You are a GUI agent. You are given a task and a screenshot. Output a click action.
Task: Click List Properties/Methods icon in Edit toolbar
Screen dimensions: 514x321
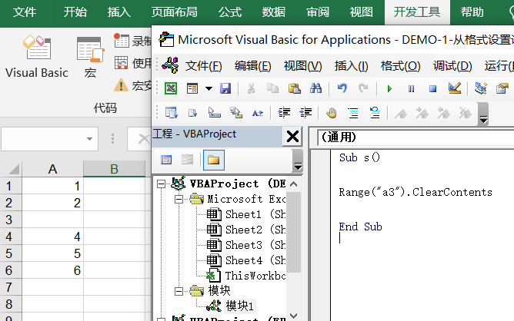coord(171,113)
